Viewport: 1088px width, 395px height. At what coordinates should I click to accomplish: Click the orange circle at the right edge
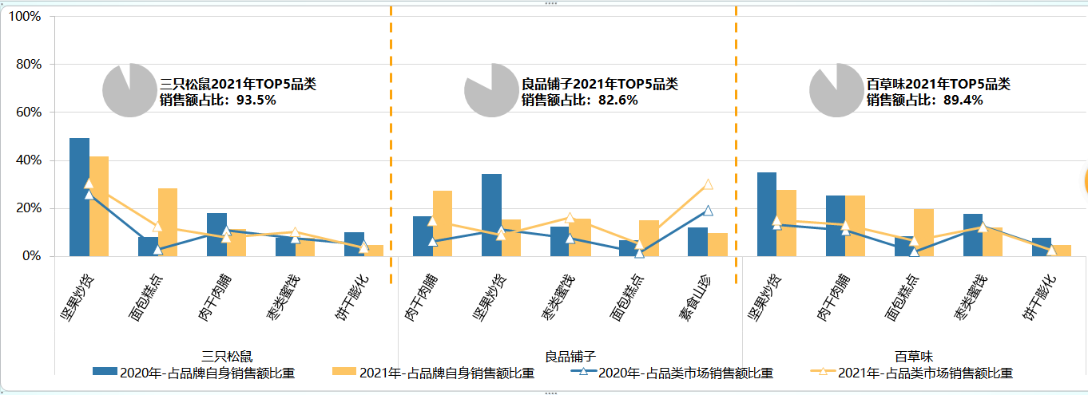click(x=1085, y=181)
